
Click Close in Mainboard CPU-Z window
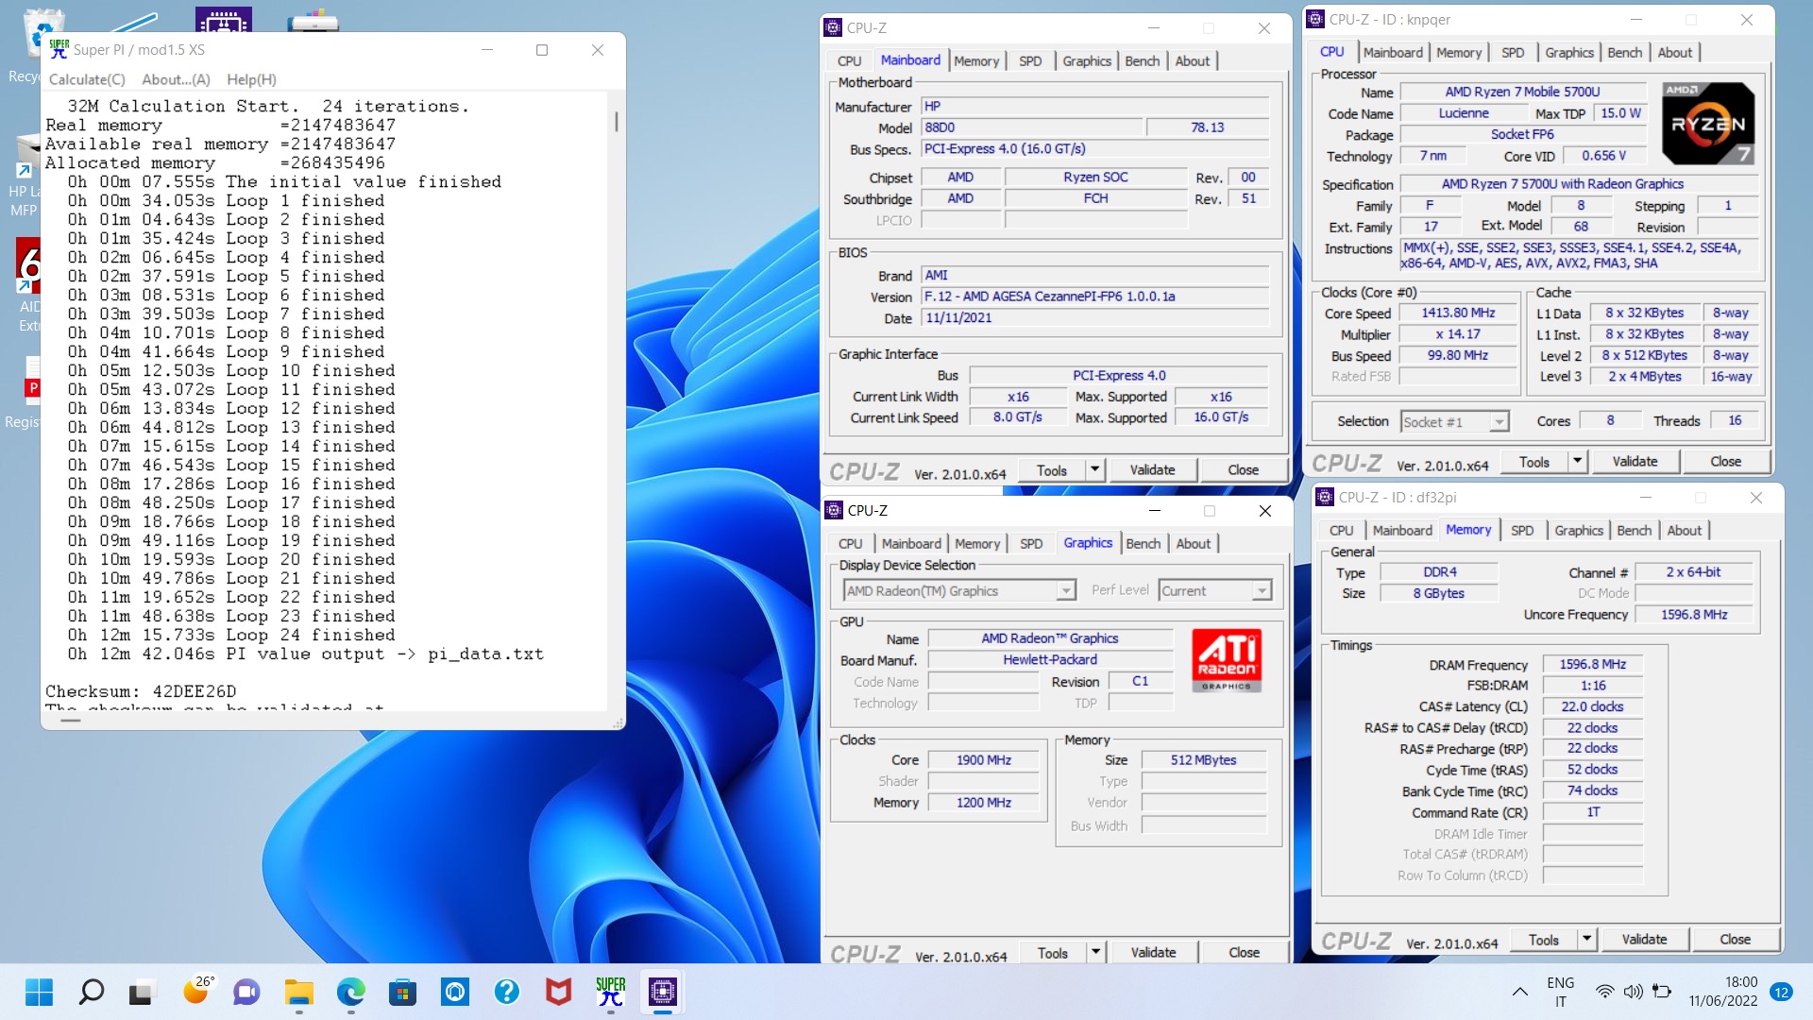coord(1243,470)
